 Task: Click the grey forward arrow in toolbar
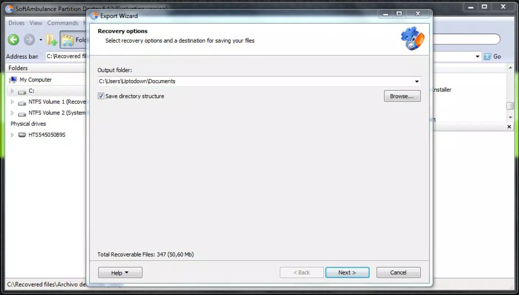pyautogui.click(x=29, y=39)
